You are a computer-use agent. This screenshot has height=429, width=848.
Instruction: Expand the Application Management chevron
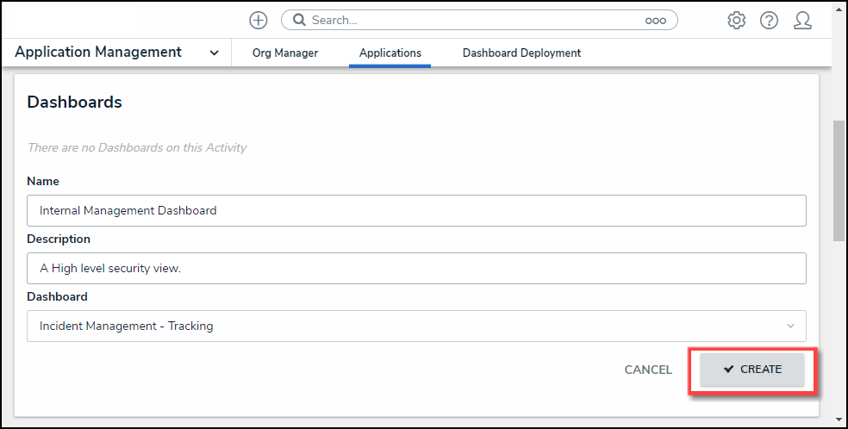click(x=214, y=53)
